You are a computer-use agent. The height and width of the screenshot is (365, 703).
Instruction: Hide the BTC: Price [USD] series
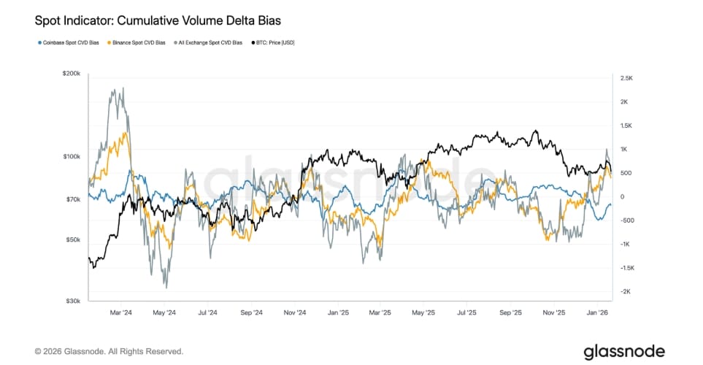tap(276, 43)
